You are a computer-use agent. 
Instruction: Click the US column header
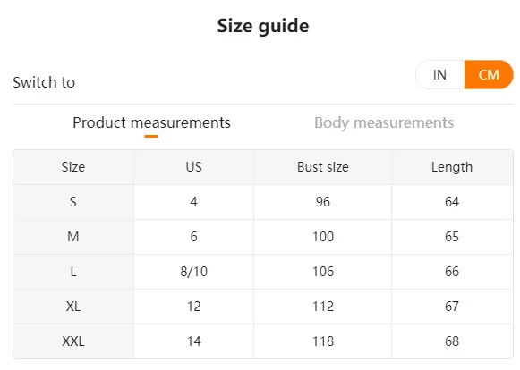193,167
